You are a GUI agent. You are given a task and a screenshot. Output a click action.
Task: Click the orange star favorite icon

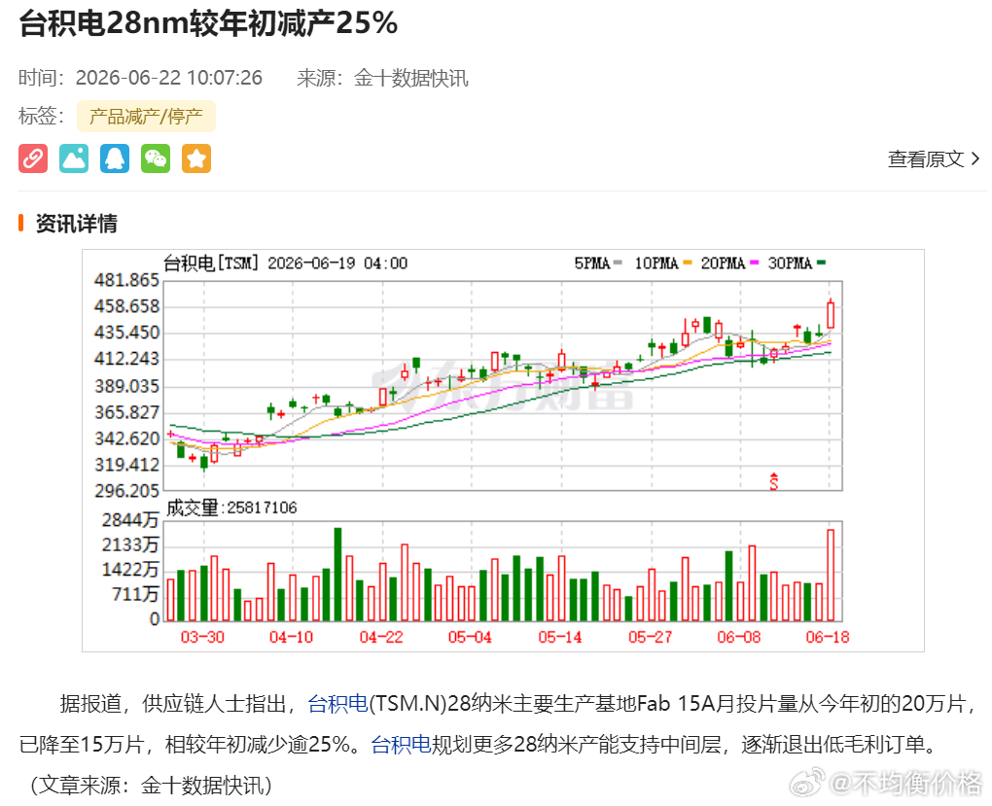coord(196,158)
